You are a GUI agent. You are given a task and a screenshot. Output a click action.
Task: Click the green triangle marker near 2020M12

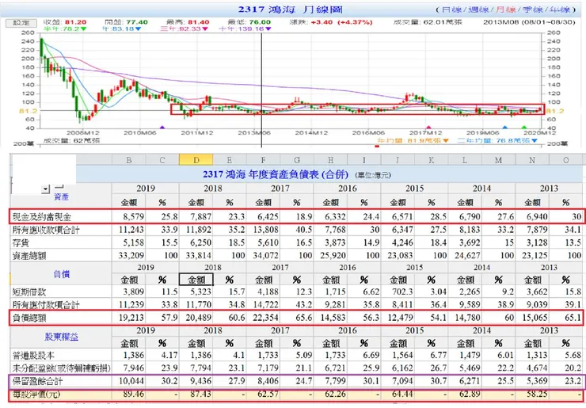524,128
